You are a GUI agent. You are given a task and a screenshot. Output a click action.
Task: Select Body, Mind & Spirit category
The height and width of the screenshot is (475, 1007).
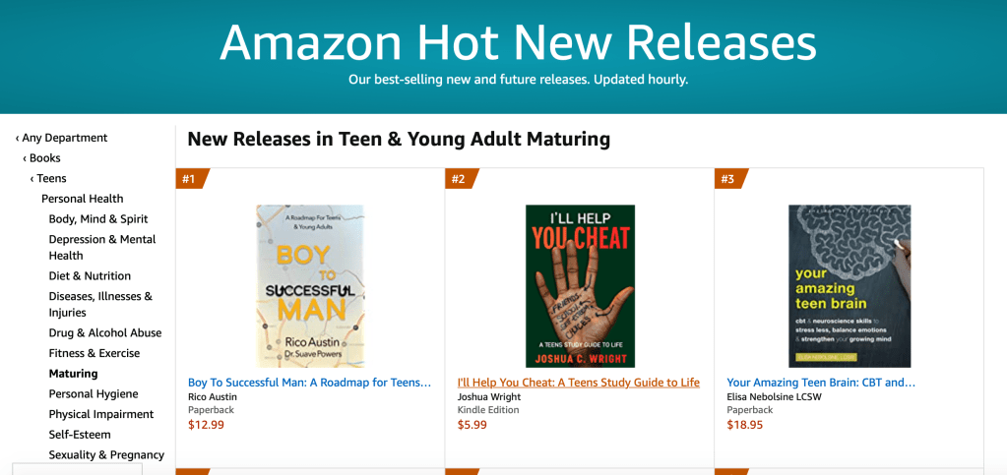pos(98,219)
